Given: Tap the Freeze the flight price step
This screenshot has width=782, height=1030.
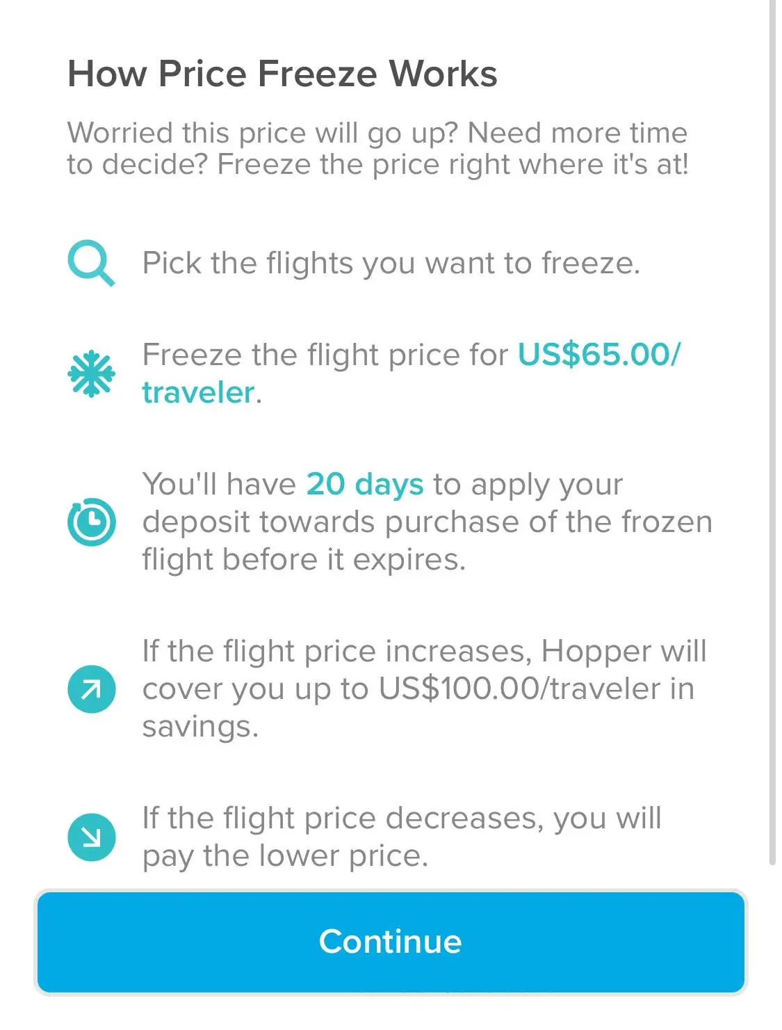Looking at the screenshot, I should 412,373.
